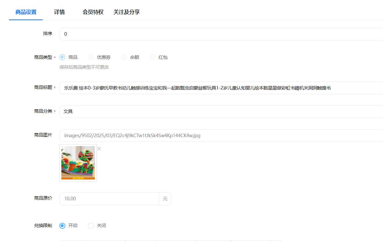Open the product image thumbnail

tap(78, 163)
